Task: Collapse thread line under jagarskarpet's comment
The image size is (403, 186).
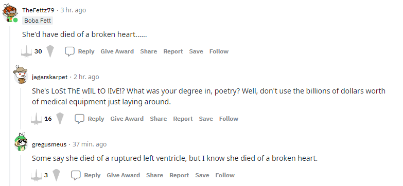Action: coord(21,108)
